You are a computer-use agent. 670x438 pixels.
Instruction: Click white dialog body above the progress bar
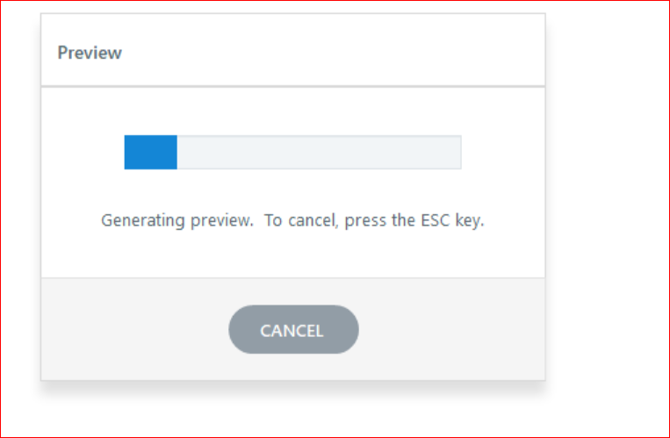pos(292,110)
